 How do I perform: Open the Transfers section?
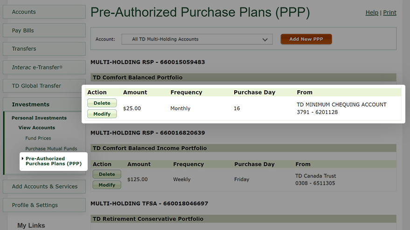tap(44, 49)
